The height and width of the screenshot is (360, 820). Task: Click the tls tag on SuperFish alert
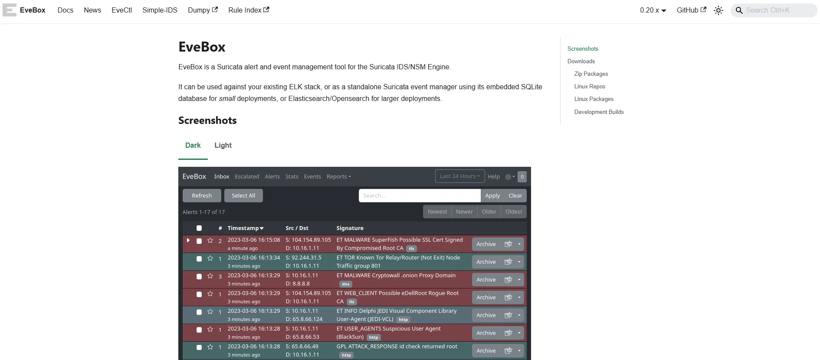click(411, 249)
